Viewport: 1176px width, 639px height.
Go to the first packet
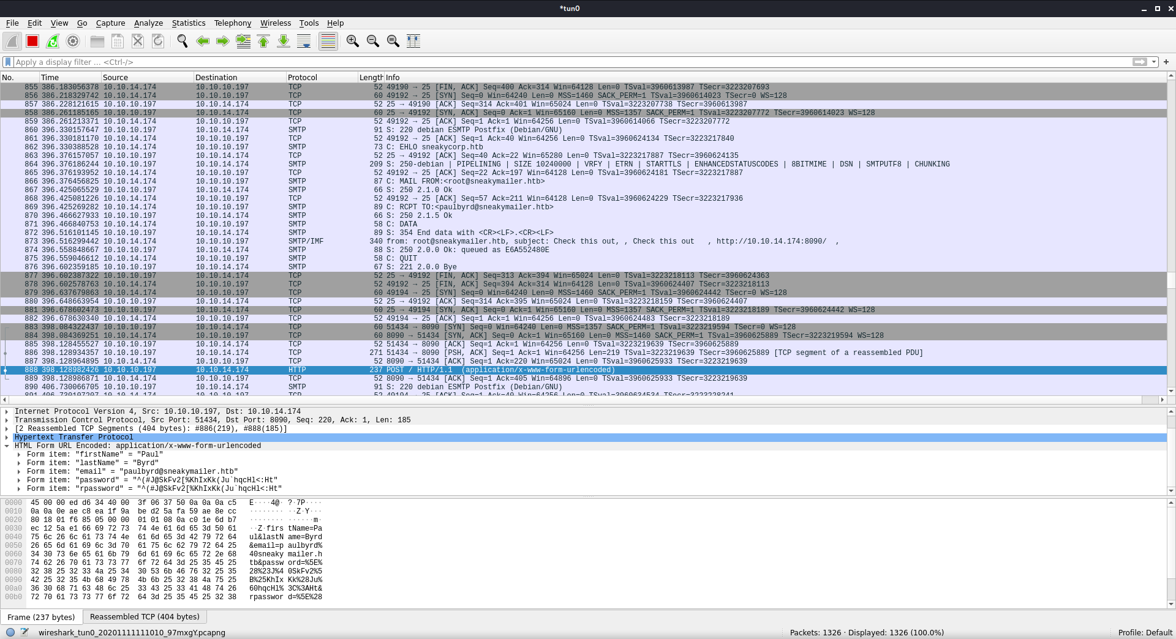click(263, 41)
